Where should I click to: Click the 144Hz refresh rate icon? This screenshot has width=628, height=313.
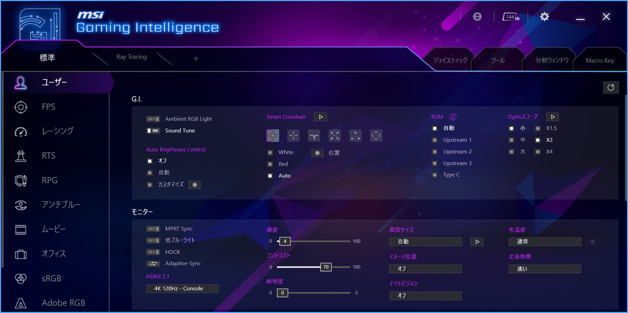(x=511, y=17)
